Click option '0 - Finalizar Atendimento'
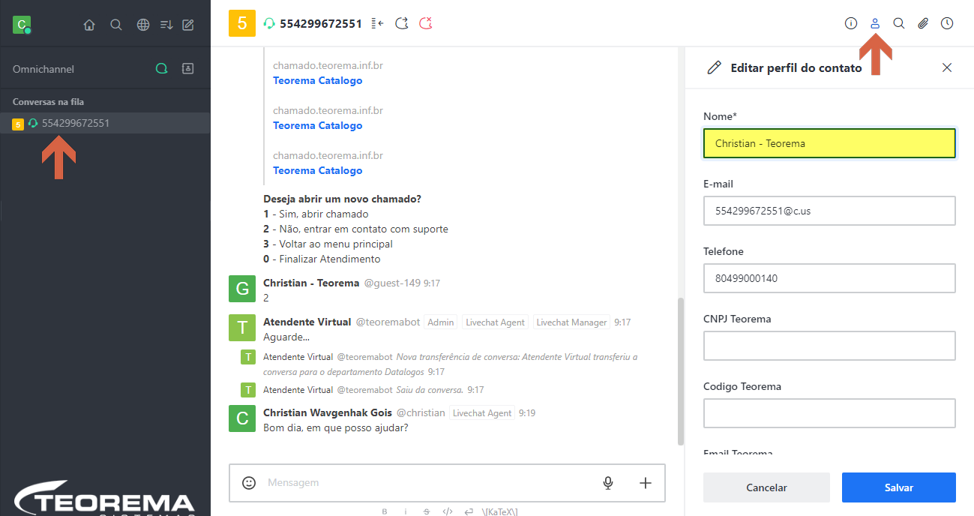Screen dimensions: 974x516 tap(322, 259)
